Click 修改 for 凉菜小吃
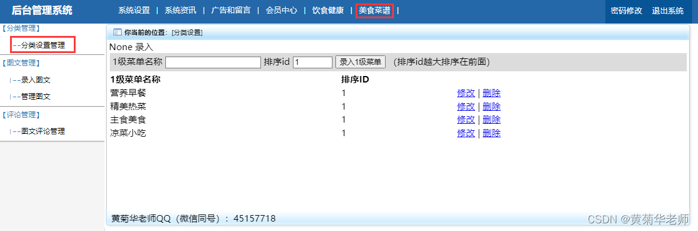698x231 pixels. click(x=466, y=133)
